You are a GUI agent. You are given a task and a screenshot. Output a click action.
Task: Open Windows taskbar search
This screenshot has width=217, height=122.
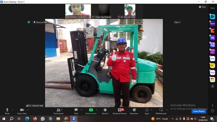pos(12,119)
